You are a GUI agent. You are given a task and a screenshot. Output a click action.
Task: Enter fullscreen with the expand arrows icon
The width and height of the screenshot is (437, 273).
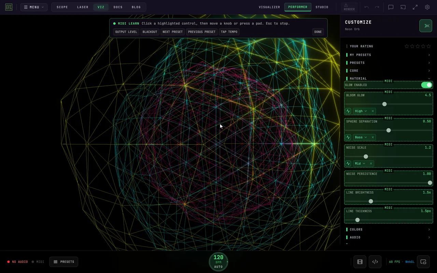tap(415, 7)
